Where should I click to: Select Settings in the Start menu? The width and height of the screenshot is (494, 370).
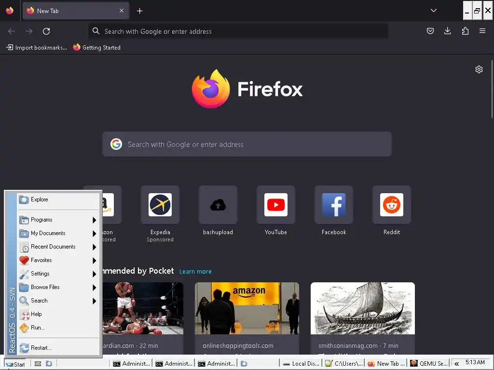58,274
